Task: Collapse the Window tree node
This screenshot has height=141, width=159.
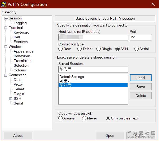Action: [x=6, y=47]
